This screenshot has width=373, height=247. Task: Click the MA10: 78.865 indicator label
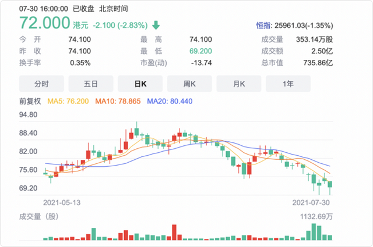[118, 101]
